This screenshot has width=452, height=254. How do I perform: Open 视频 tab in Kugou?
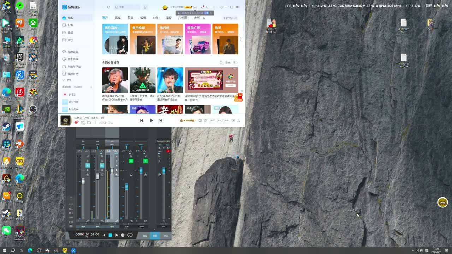click(168, 18)
